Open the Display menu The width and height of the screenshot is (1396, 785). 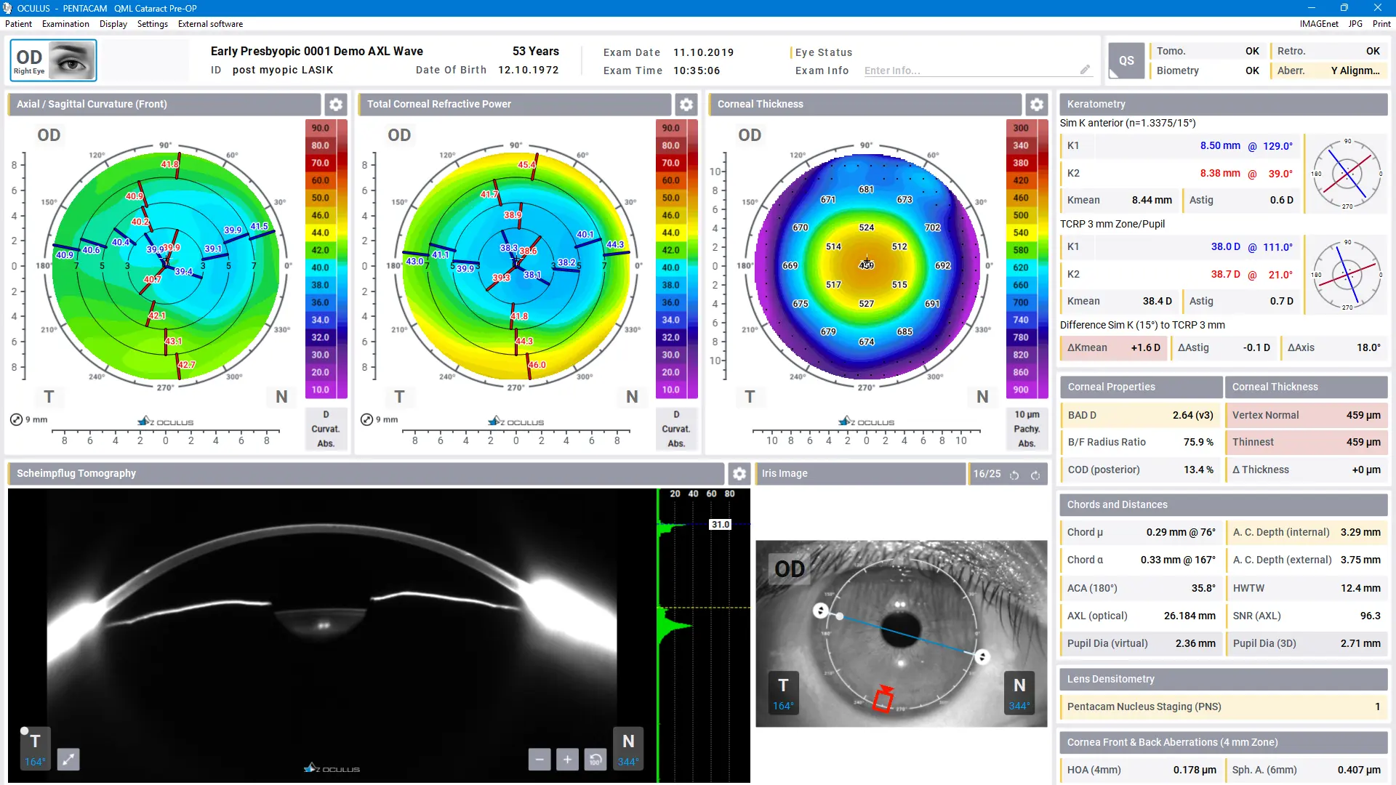(113, 24)
